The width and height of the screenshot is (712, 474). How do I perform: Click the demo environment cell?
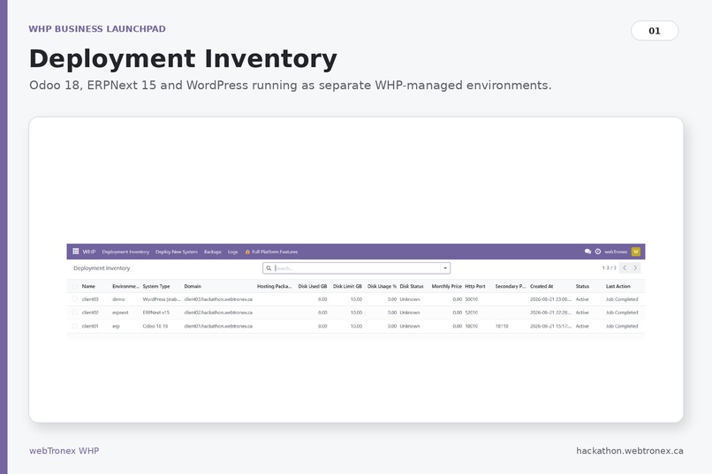tap(118, 299)
